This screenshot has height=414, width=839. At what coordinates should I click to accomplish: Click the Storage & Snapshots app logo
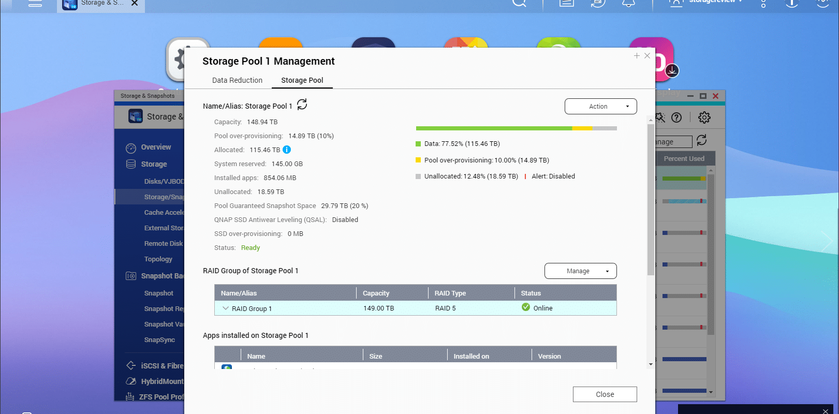tap(136, 116)
